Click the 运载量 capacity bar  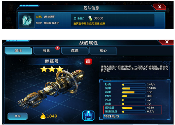[x=134, y=108]
